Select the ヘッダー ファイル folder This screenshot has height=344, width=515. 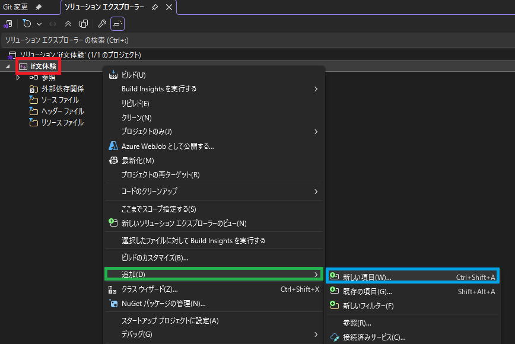coord(62,112)
